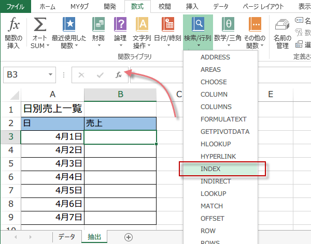Open the 数学/三角 math functions icon

point(228,24)
